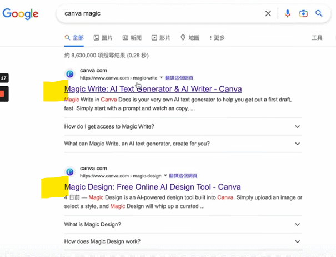Open dropdown arrow next to the magic-design URL
Image resolution: width=336 pixels, height=257 pixels.
click(165, 176)
